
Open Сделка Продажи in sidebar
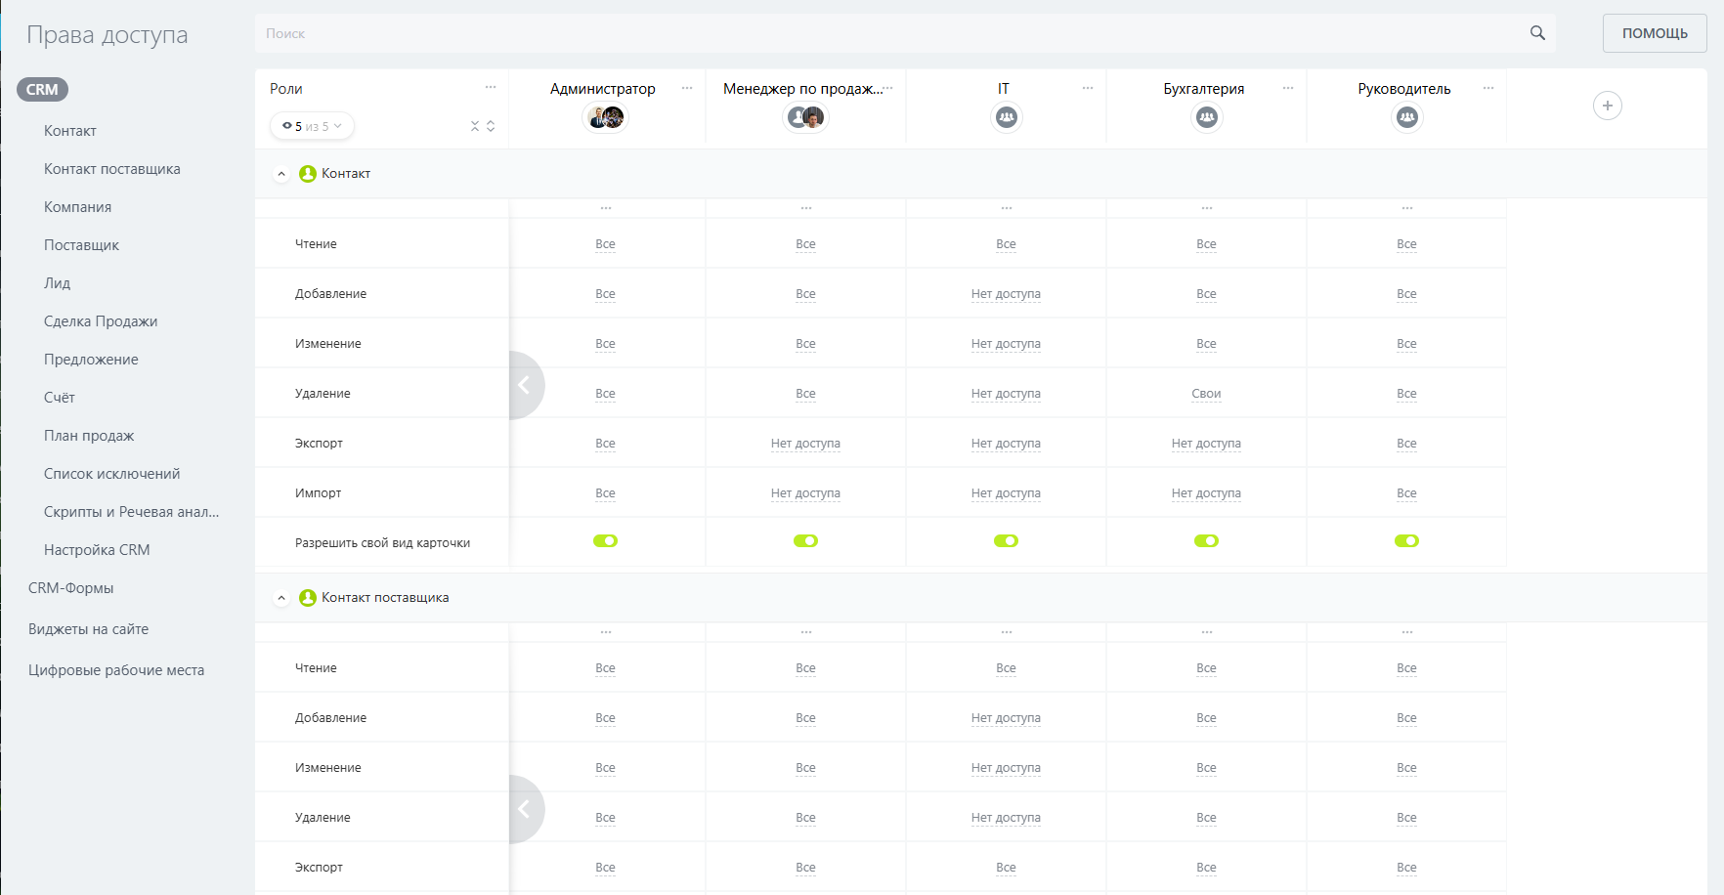click(101, 321)
